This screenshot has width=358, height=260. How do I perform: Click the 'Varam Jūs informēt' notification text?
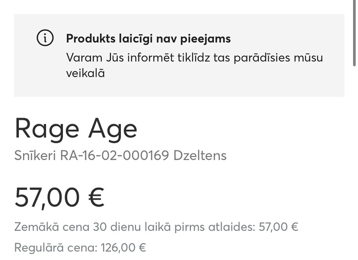[195, 65]
